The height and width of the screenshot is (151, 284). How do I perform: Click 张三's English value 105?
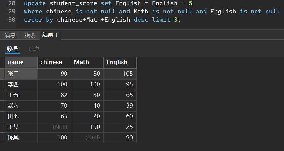120,74
